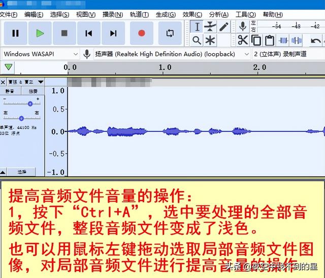Click the microphone icon beside the device list
325x278 pixels.
pos(87,54)
